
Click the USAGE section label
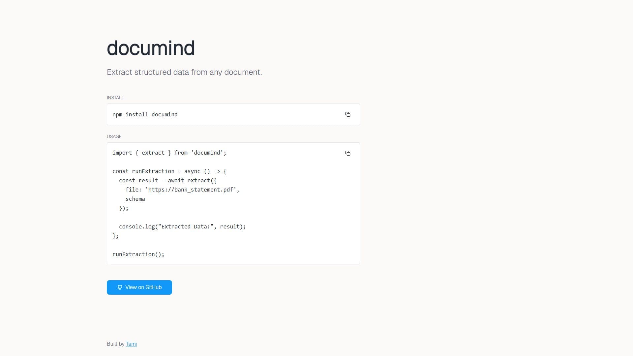pyautogui.click(x=114, y=136)
